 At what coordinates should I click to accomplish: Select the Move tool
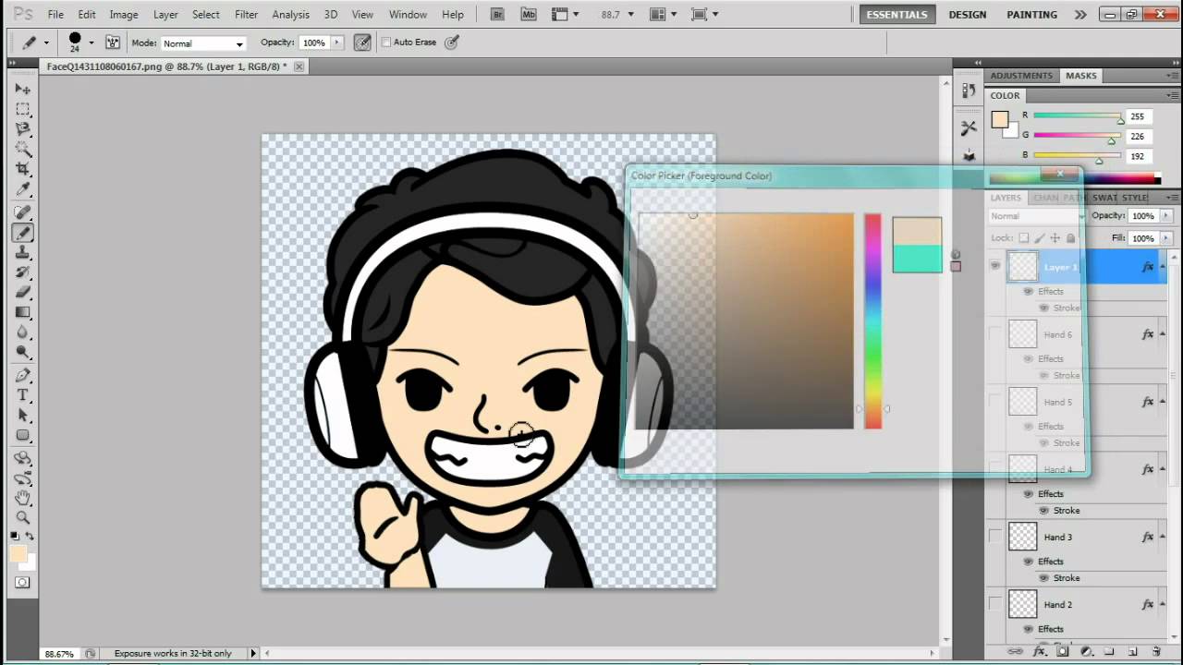(x=23, y=89)
